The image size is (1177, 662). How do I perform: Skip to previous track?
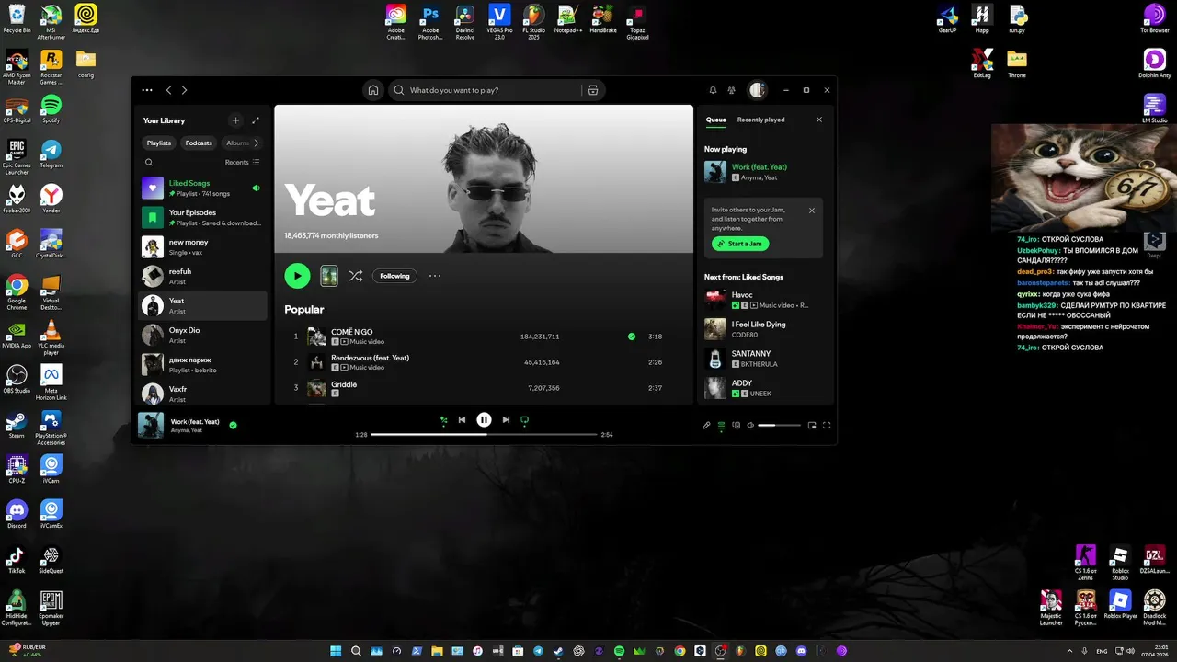click(462, 420)
